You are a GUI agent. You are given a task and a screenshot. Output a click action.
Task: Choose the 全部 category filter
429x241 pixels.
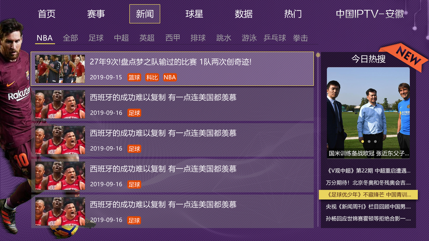[x=70, y=38]
